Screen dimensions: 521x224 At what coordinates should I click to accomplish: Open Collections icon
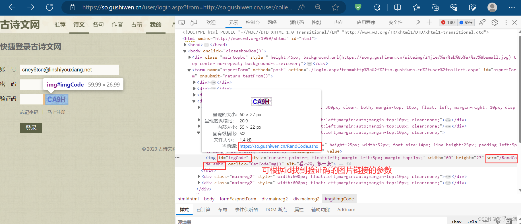pyautogui.click(x=435, y=7)
